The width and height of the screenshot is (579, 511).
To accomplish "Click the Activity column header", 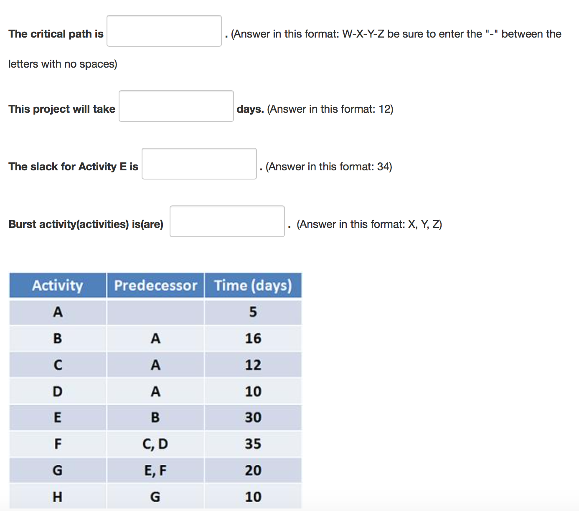I will coord(58,286).
